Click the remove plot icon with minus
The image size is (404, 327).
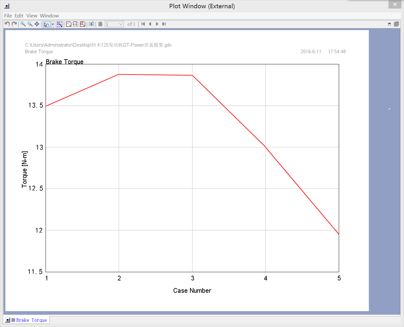coord(76,24)
